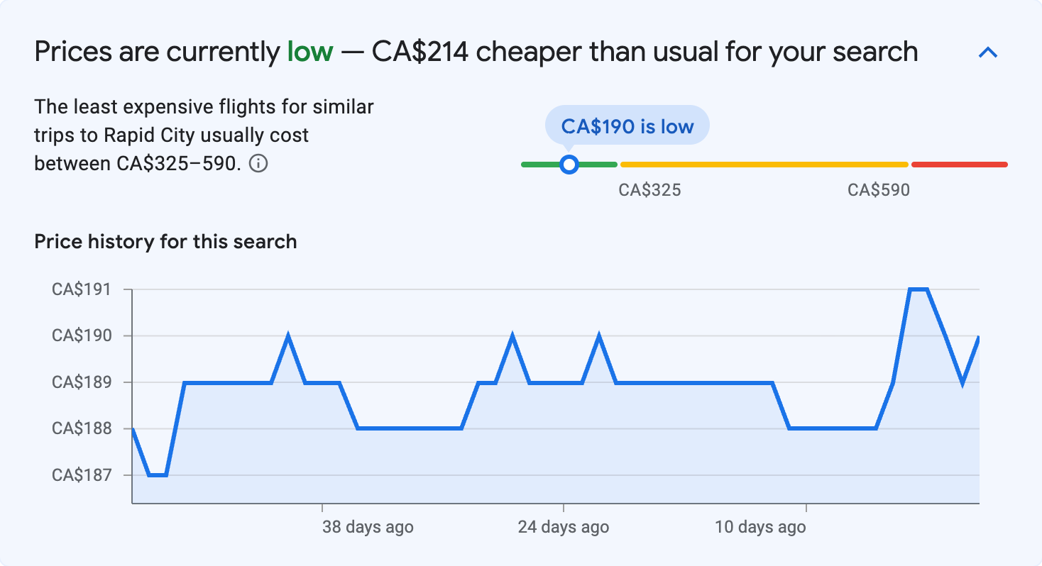Click the blue circle price indicator handle
Viewport: 1042px width, 566px height.
(569, 165)
